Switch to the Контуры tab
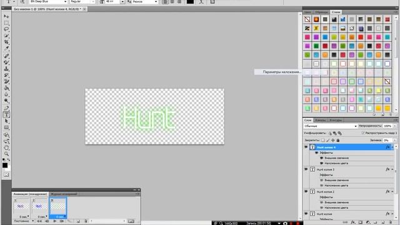The width and height of the screenshot is (400, 225). click(x=336, y=120)
